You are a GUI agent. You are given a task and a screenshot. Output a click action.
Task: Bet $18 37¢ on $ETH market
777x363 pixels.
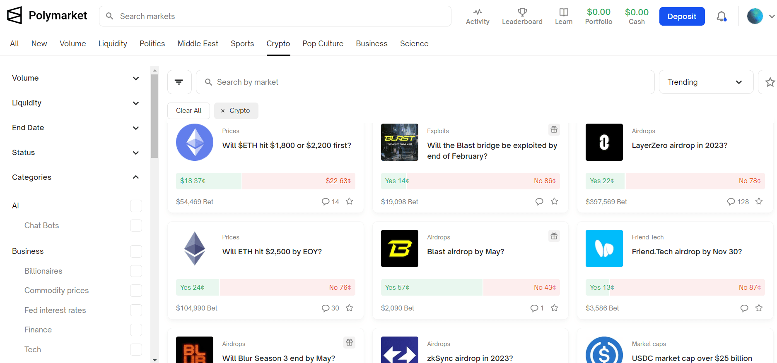(x=208, y=181)
